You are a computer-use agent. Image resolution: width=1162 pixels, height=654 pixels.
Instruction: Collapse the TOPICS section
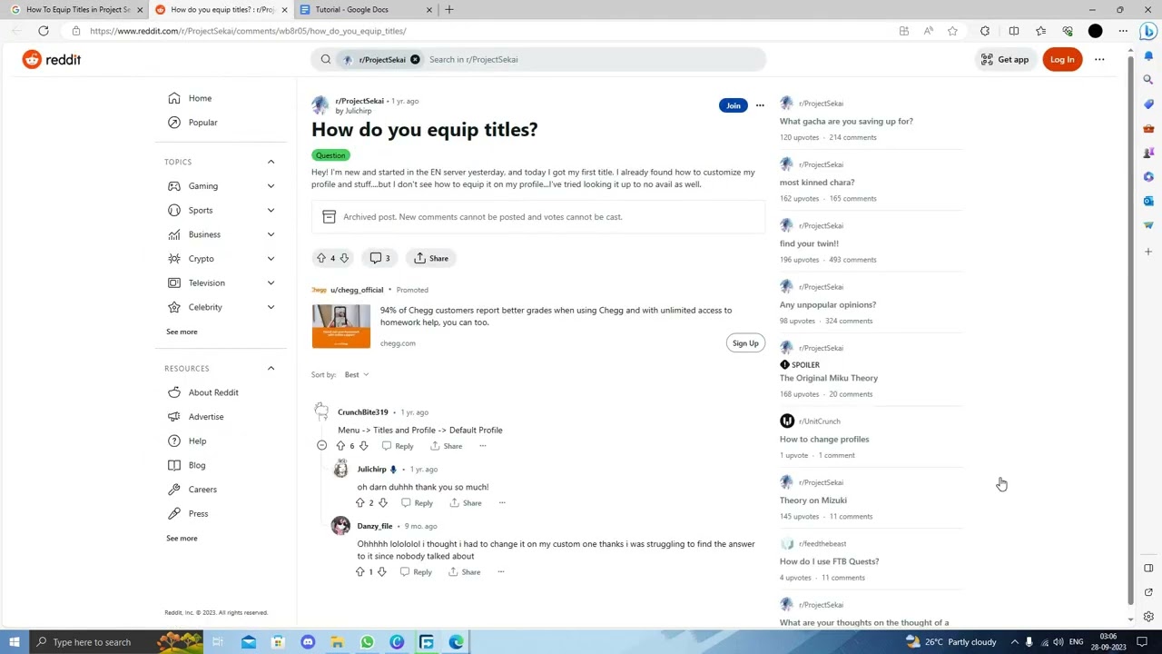pyautogui.click(x=271, y=162)
